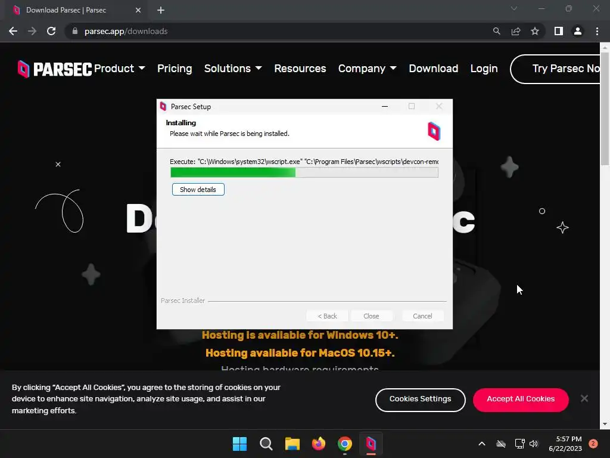Bookmark this page with the star icon
The image size is (610, 458).
pyautogui.click(x=535, y=31)
